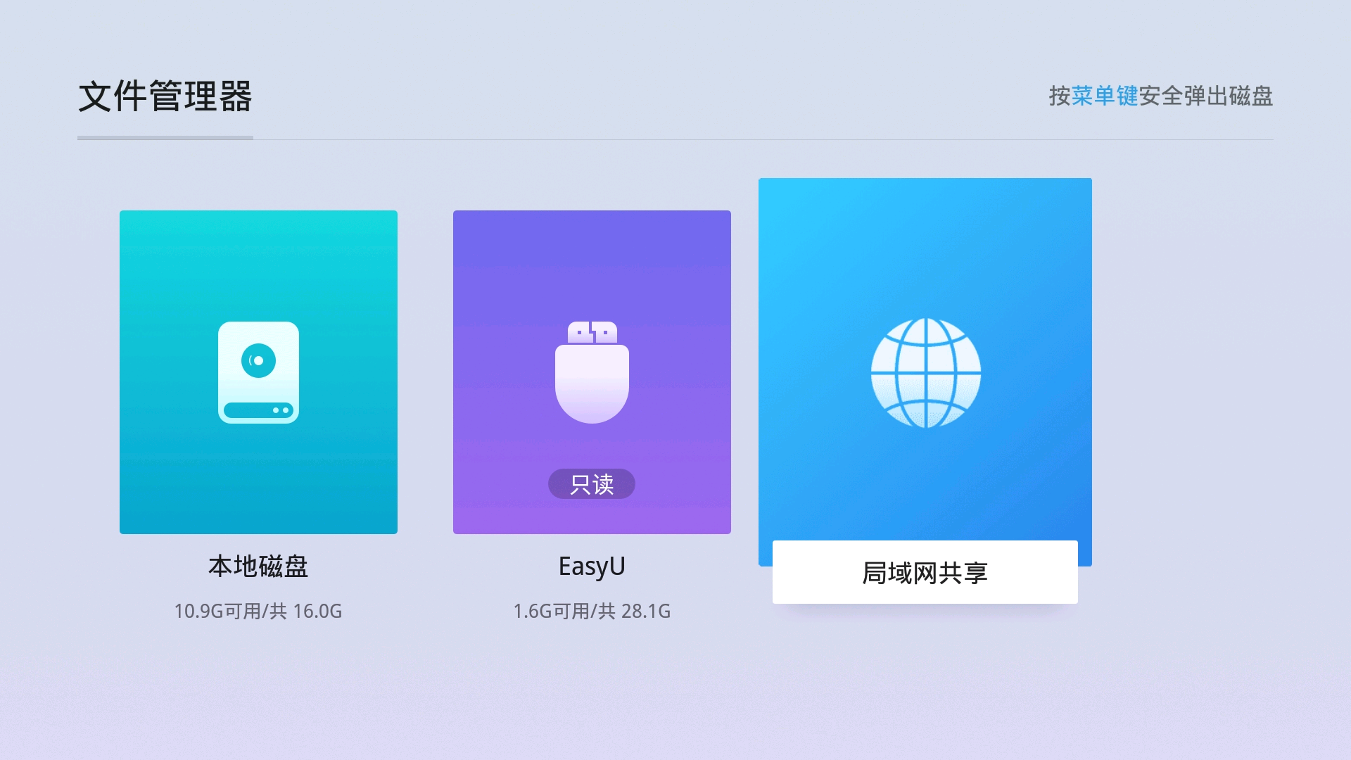Click the 文件管理器 page title

165,96
